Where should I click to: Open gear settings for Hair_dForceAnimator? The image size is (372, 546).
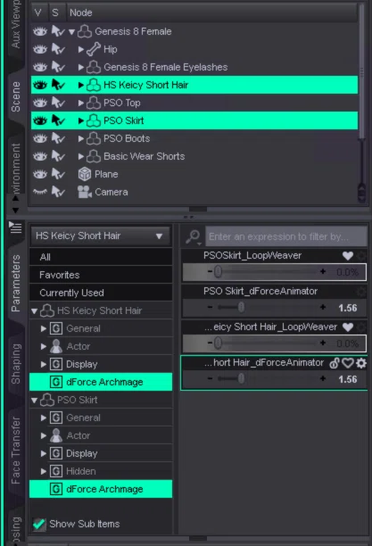(361, 363)
